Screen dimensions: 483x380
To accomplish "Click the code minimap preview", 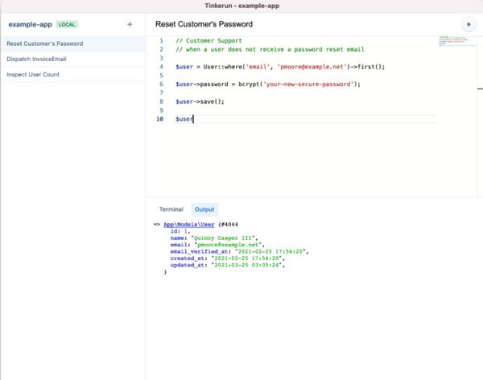I will pos(452,41).
